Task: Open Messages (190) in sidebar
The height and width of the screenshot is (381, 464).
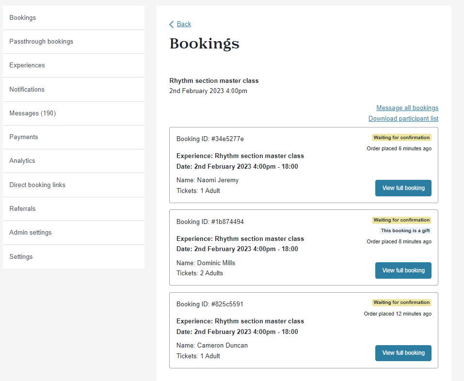Action: tap(74, 113)
